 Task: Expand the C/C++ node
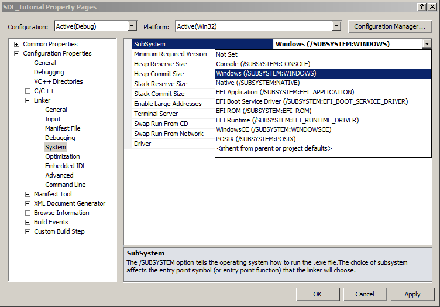pyautogui.click(x=27, y=91)
